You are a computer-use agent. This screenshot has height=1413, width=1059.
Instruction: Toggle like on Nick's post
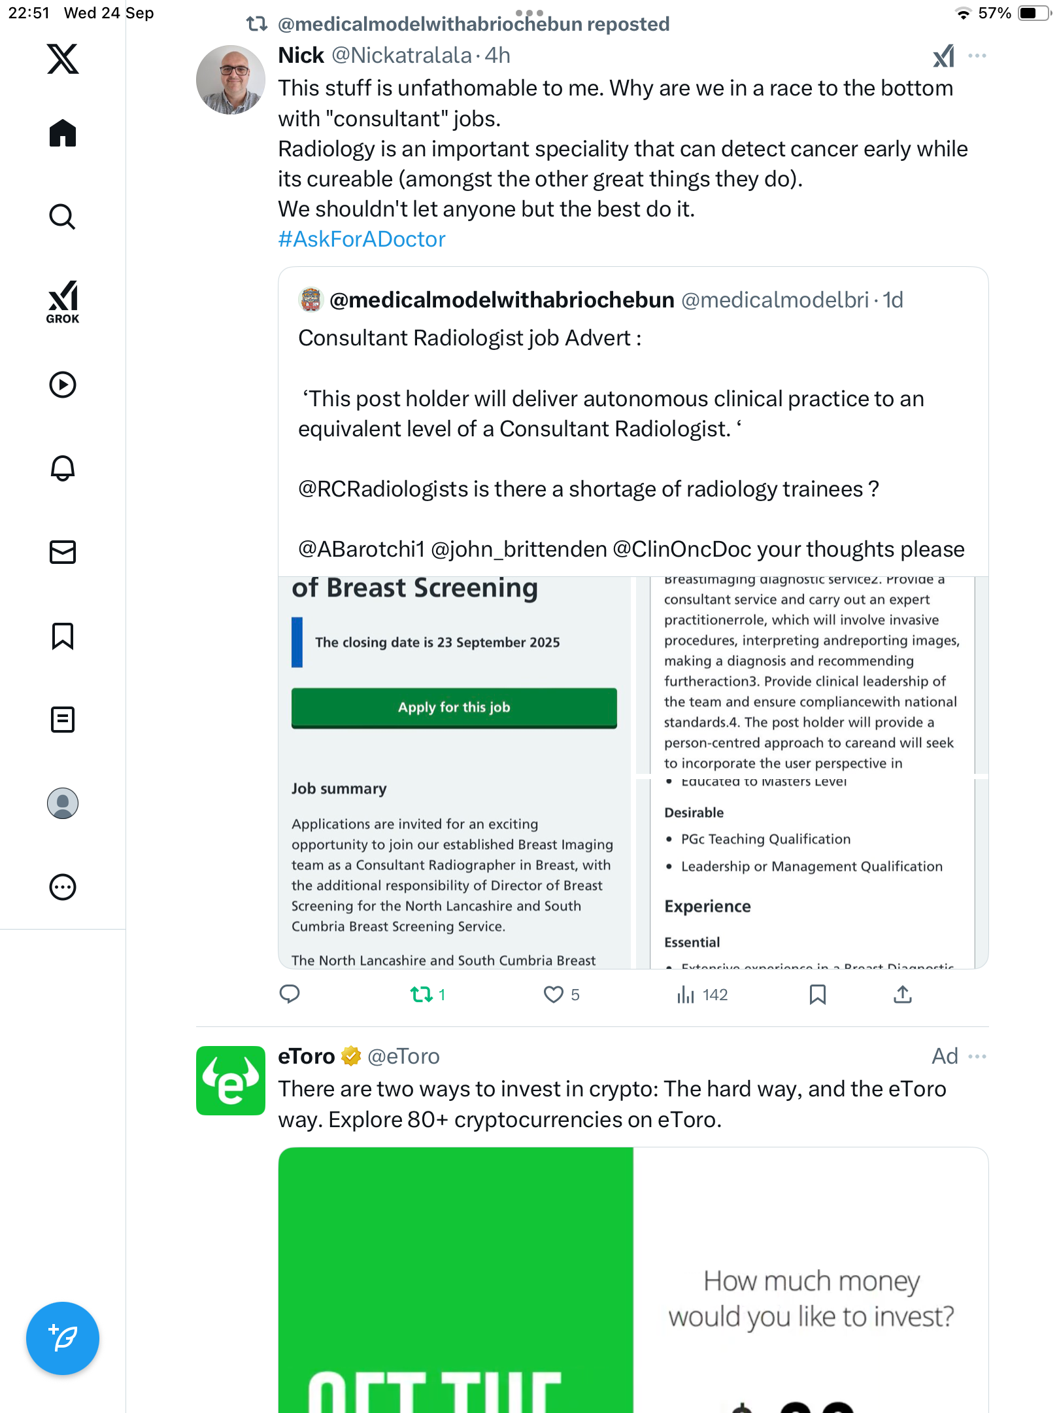point(553,994)
